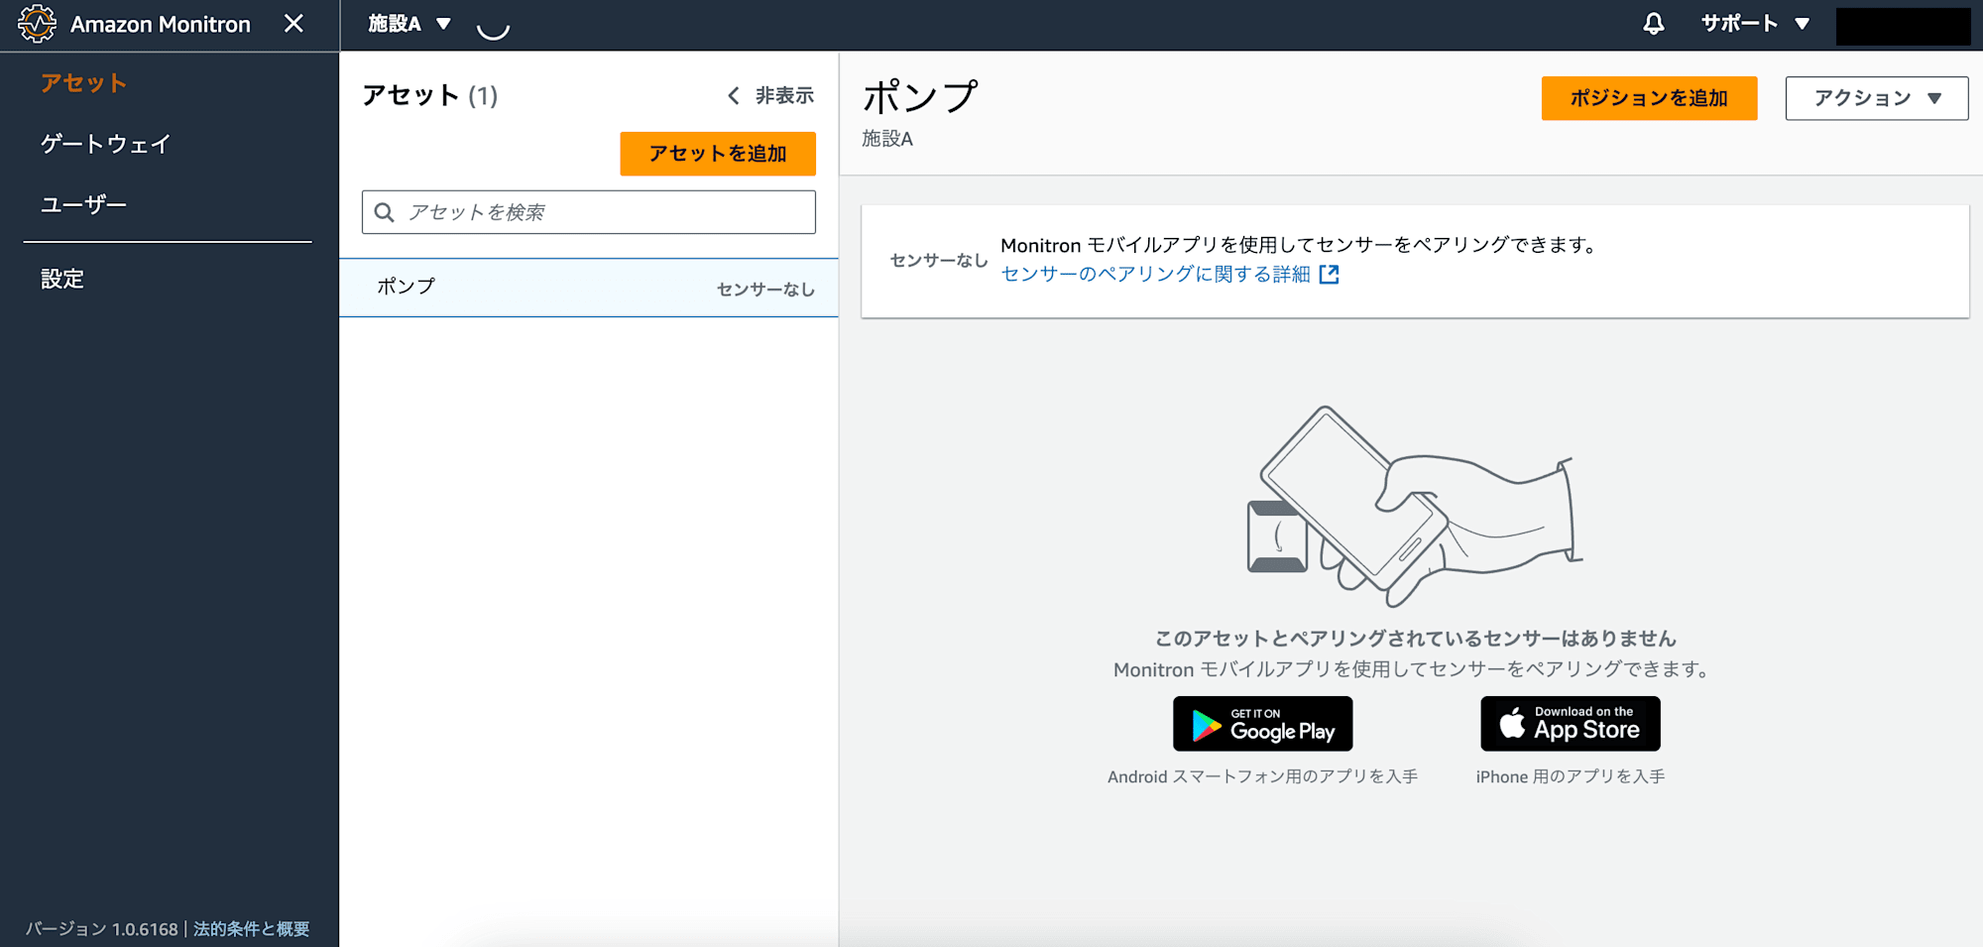The height and width of the screenshot is (947, 1983).
Task: Go to アセット in sidebar
Action: point(83,83)
